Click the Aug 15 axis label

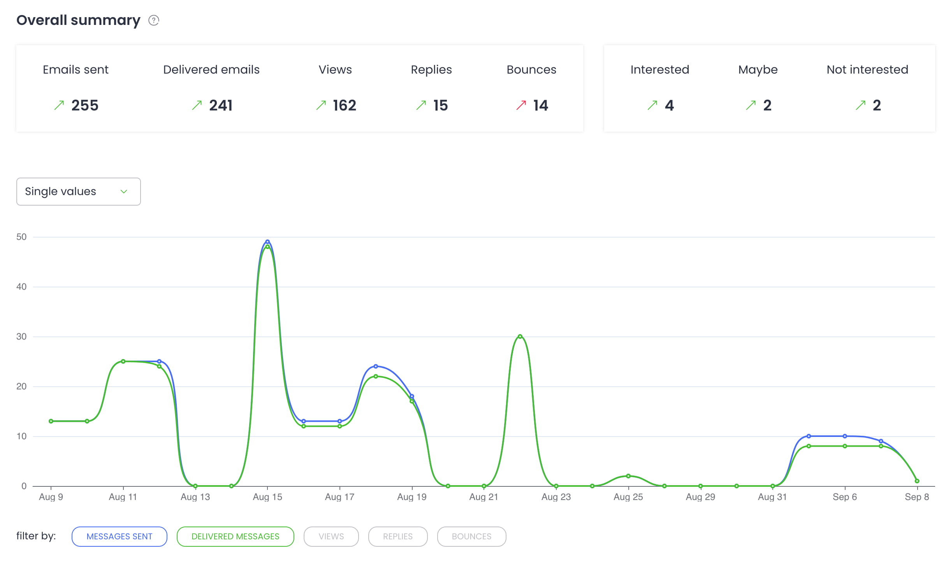coord(267,497)
